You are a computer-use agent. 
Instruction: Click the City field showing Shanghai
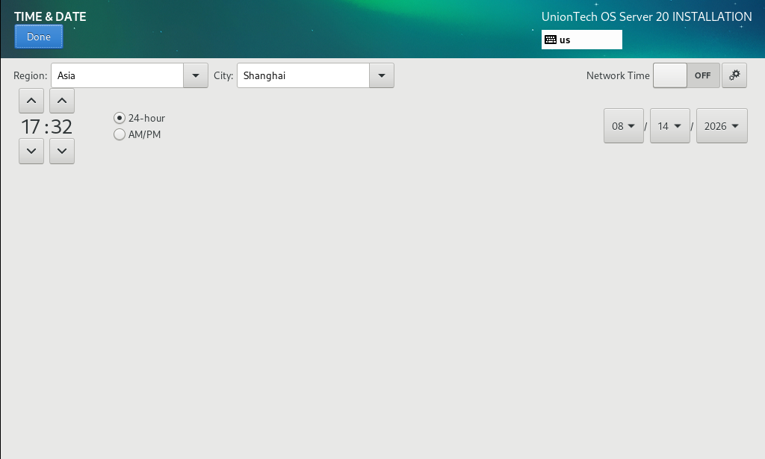click(x=303, y=75)
